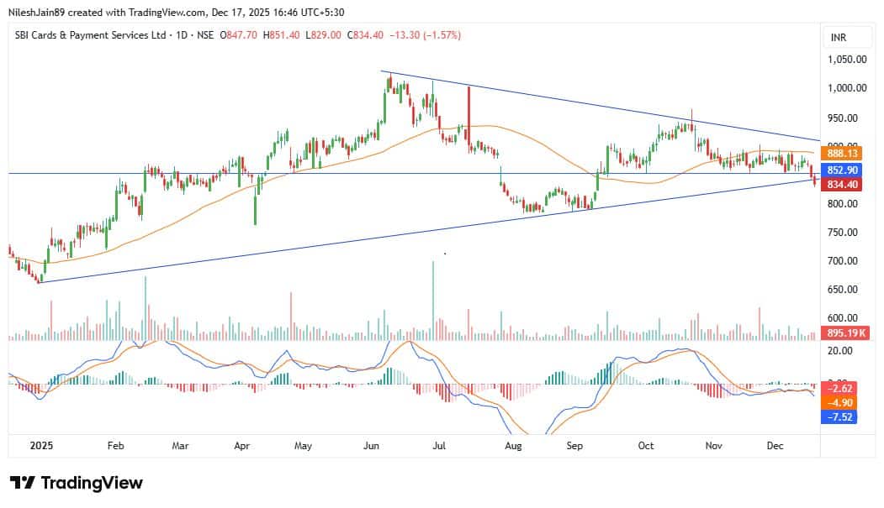The image size is (884, 508).
Task: Click the 750.00 price axis label
Action: tap(843, 233)
